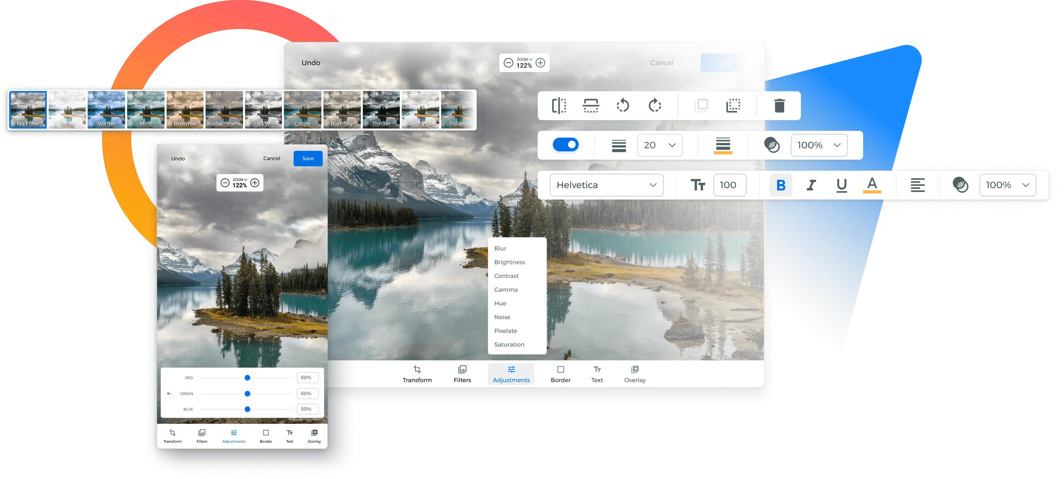
Task: Click the flip horizontal icon
Action: tap(559, 106)
